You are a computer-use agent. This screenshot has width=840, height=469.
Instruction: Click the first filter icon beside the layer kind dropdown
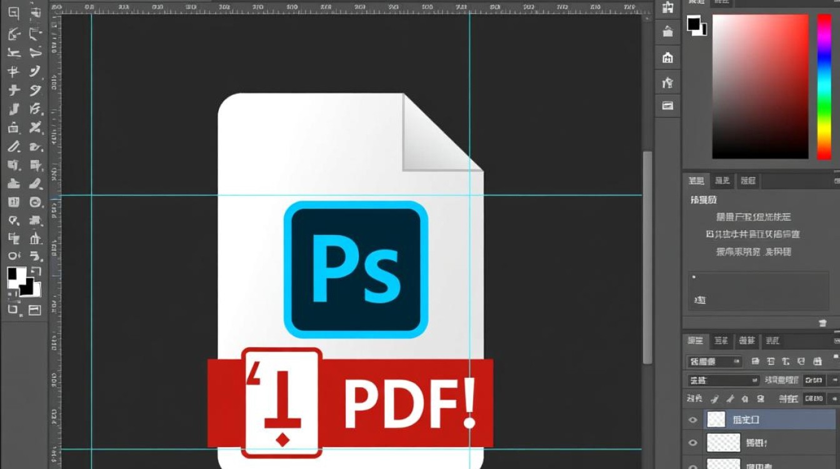755,361
